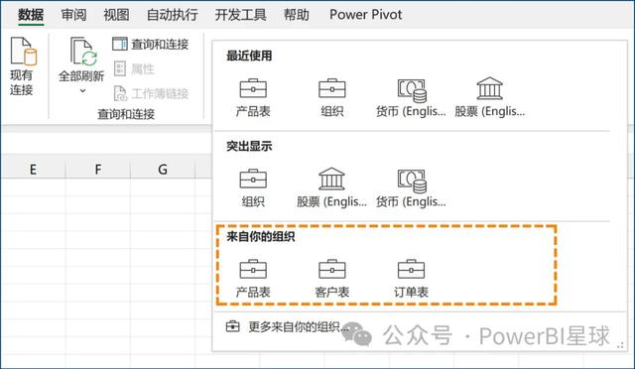
Task: Select 产品表 under 来自你的组织
Action: tap(253, 279)
